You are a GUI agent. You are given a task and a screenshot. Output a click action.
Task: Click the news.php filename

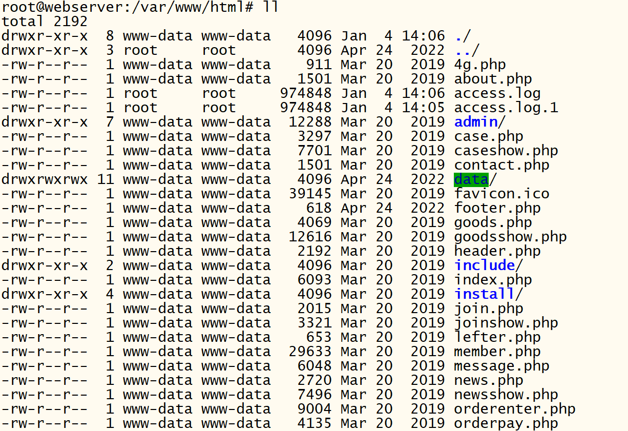point(489,380)
